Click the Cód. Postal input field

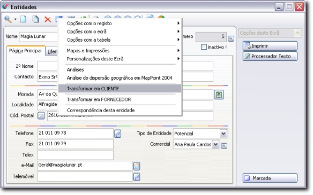click(130, 116)
